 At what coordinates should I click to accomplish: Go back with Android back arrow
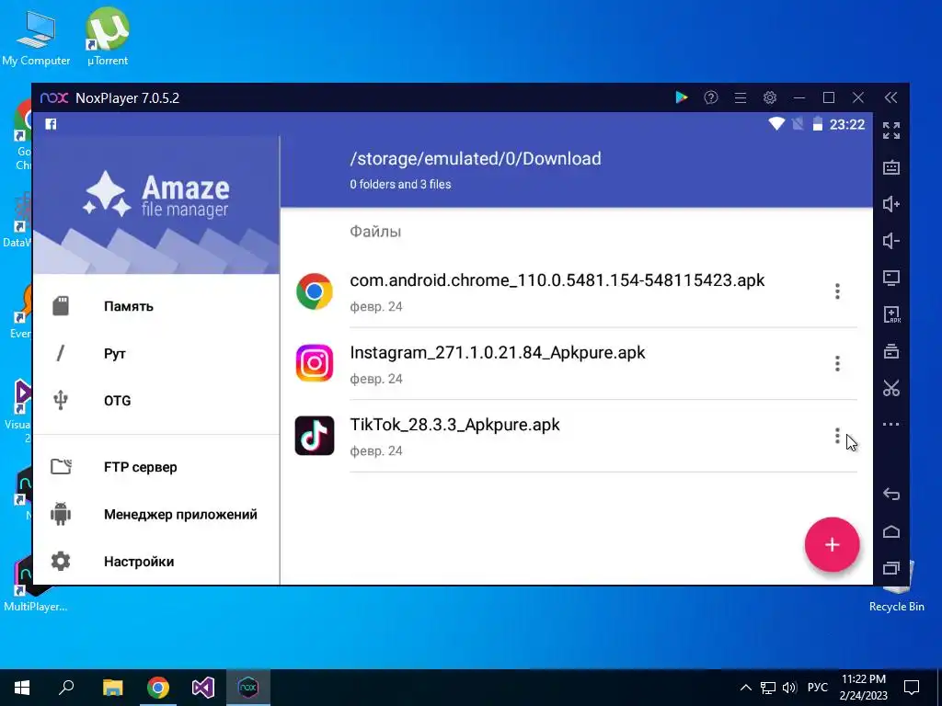click(890, 494)
